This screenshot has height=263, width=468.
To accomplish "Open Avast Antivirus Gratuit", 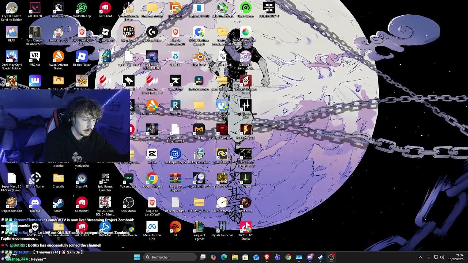I will pyautogui.click(x=58, y=60).
